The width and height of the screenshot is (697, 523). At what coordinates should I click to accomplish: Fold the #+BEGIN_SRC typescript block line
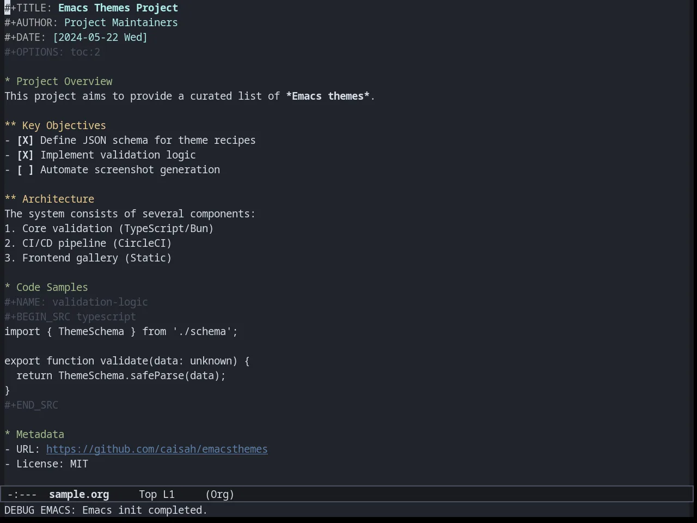[70, 317]
